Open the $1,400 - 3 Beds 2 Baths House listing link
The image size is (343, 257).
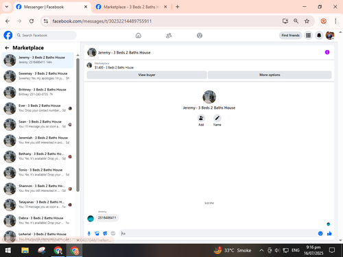point(114,68)
